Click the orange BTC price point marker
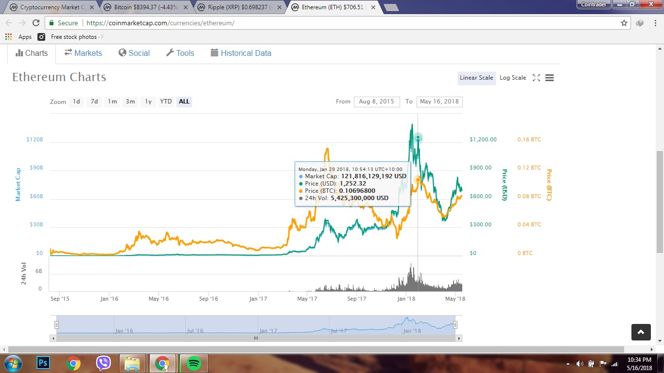 pos(418,180)
